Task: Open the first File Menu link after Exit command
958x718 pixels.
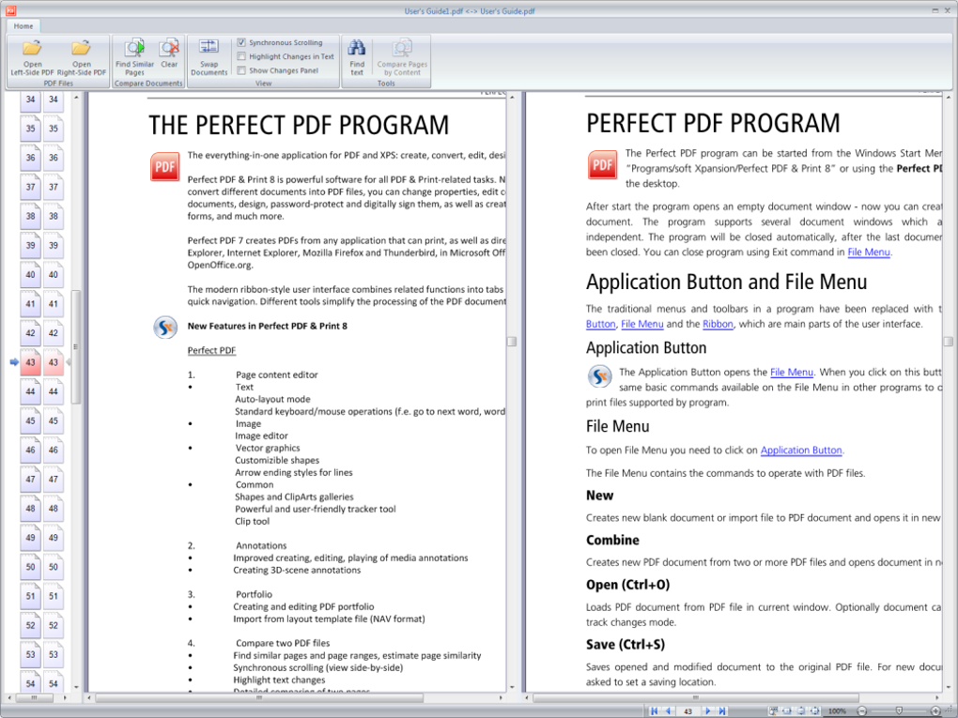Action: click(x=868, y=252)
